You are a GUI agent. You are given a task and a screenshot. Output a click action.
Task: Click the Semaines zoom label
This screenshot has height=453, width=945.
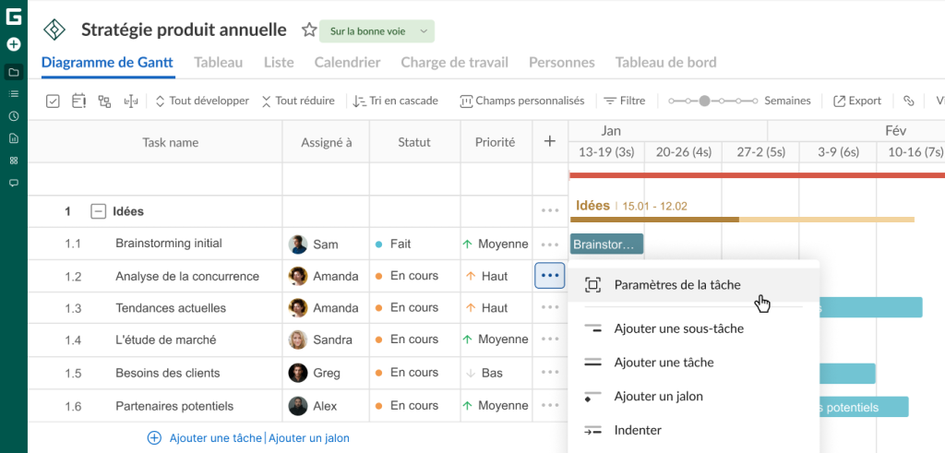click(x=787, y=101)
